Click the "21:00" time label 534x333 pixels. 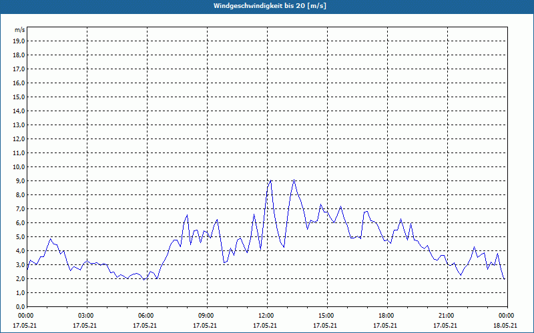[x=447, y=316]
